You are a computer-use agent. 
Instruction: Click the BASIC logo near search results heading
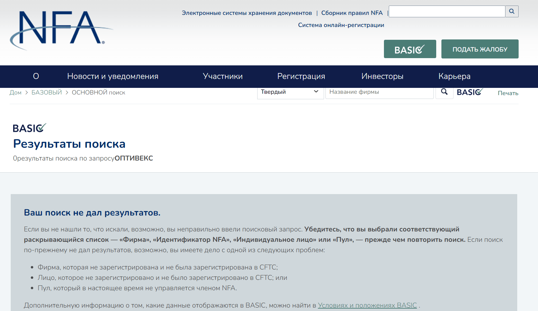coord(29,128)
